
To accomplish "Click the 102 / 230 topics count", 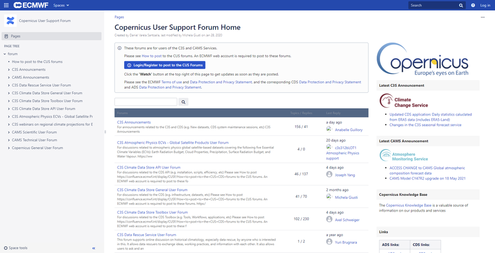I will point(301,218).
